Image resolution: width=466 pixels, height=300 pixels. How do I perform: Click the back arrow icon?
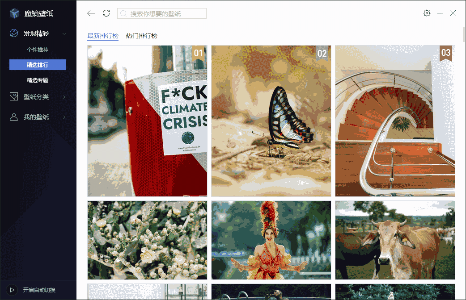click(x=91, y=13)
